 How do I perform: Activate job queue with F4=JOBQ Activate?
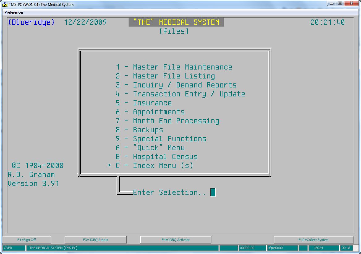(176, 240)
